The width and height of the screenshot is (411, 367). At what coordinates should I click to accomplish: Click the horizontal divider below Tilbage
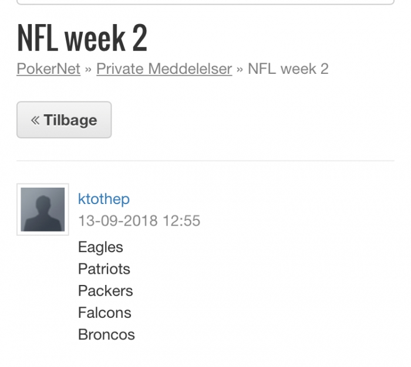[x=206, y=161]
